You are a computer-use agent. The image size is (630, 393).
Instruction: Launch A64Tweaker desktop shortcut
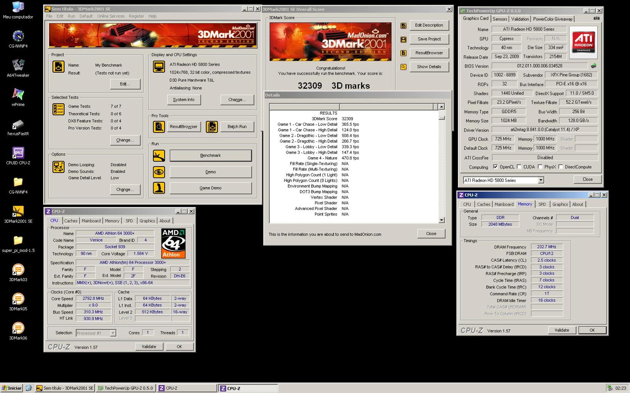tap(18, 68)
